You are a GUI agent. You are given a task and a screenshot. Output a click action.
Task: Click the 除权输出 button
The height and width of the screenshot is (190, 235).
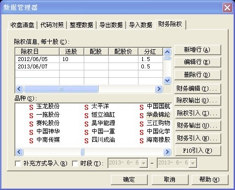click(x=198, y=100)
